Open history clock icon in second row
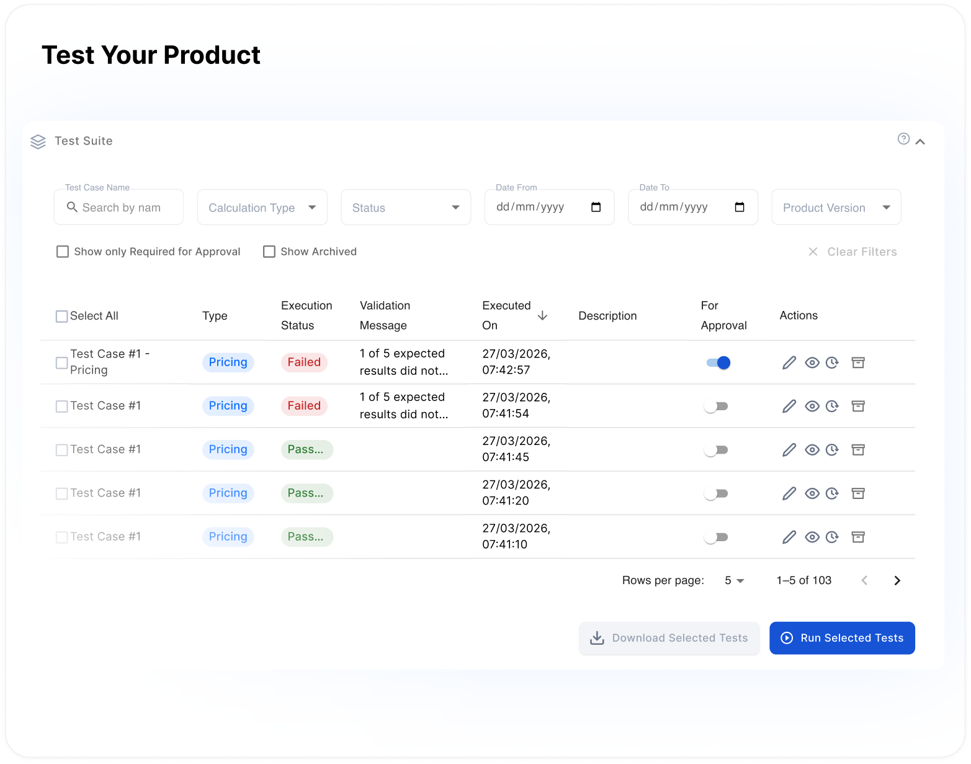The image size is (971, 764). [832, 406]
